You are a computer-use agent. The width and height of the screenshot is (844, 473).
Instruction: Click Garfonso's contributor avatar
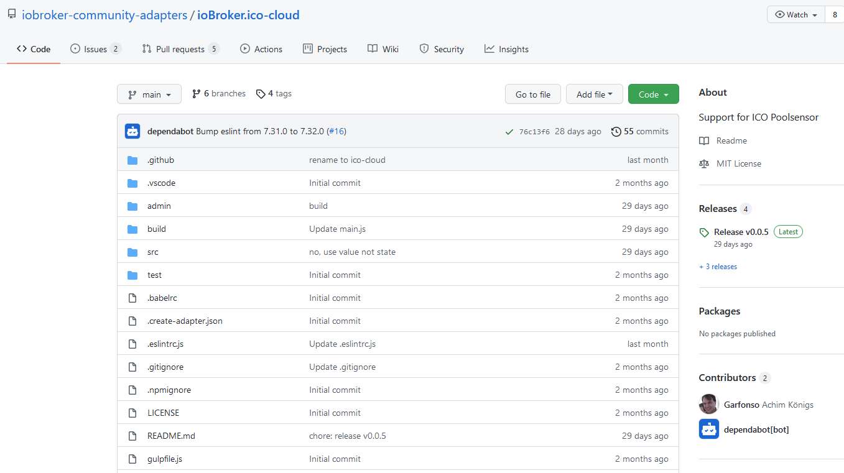[x=709, y=404]
